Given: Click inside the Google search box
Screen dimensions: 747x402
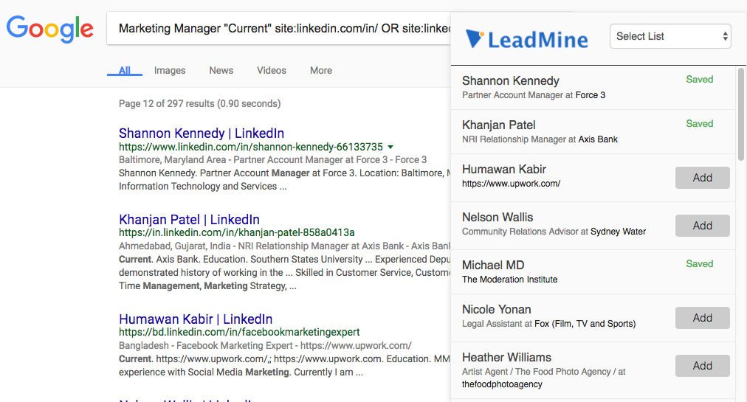Looking at the screenshot, I should pos(280,29).
